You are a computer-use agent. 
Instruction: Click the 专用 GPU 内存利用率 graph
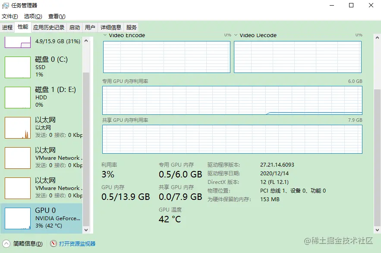232,100
